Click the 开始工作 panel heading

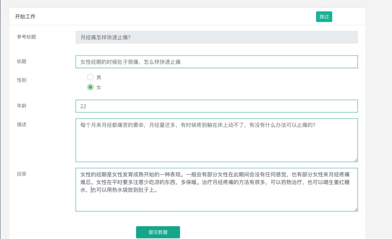[25, 16]
